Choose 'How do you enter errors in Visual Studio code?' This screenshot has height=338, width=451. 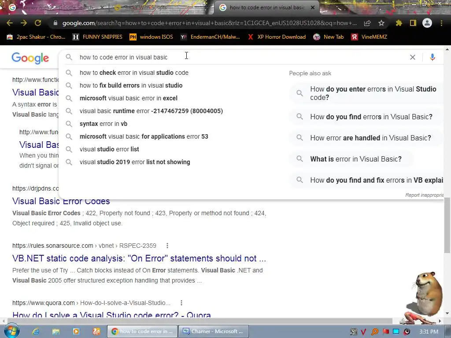pyautogui.click(x=367, y=93)
